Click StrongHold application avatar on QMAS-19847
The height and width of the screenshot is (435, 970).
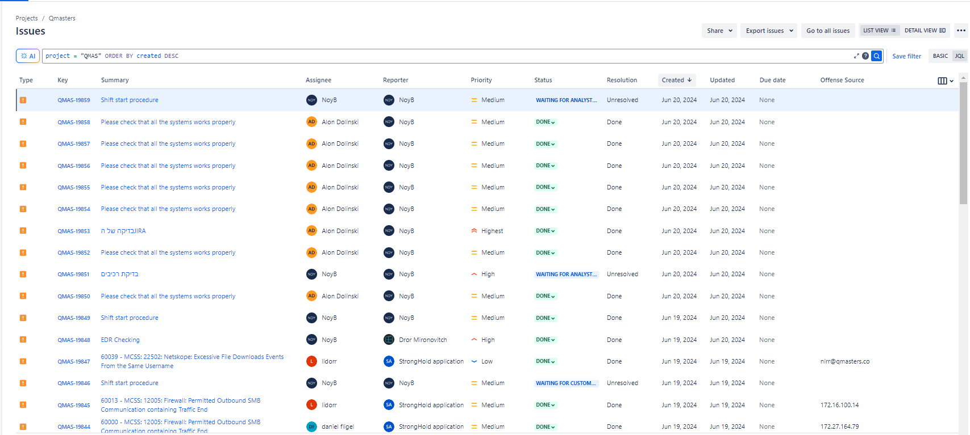[x=389, y=361]
